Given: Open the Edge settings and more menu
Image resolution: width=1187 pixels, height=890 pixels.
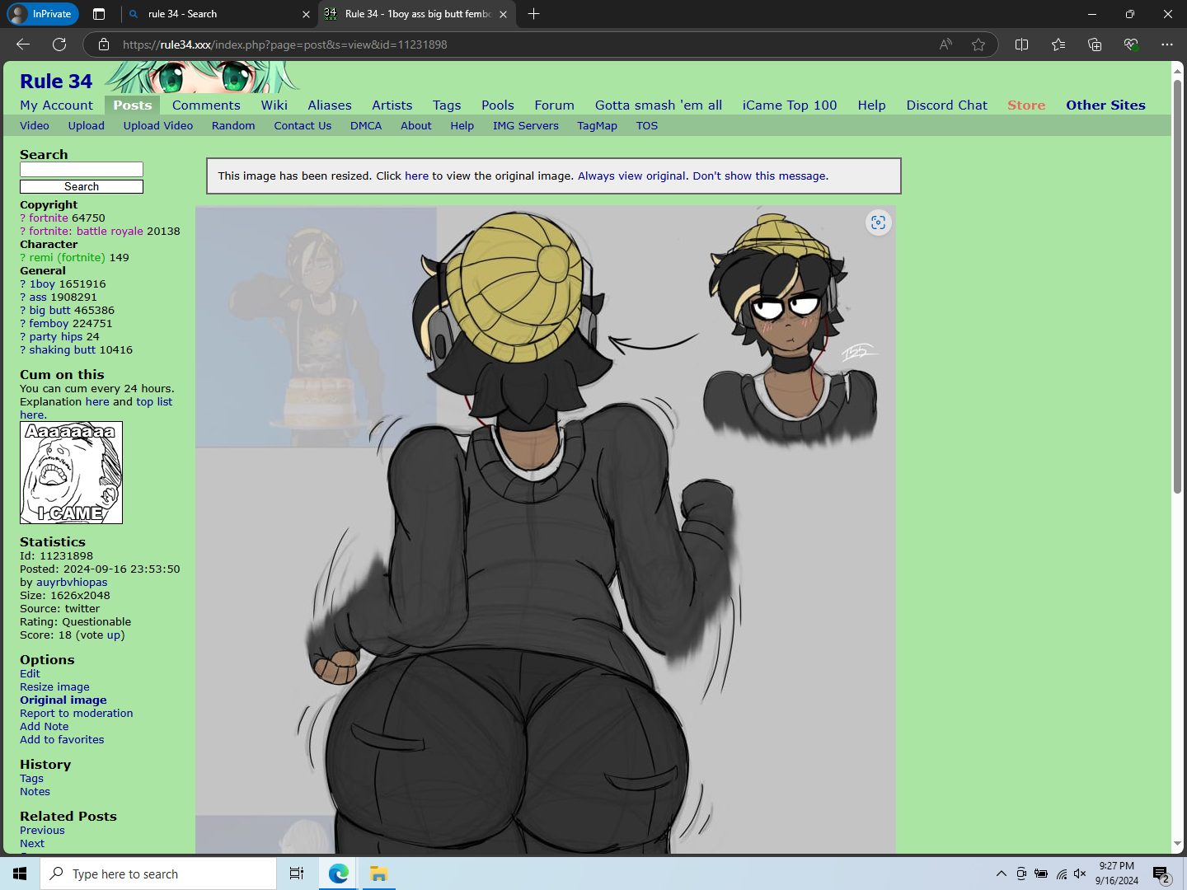Looking at the screenshot, I should 1167,44.
